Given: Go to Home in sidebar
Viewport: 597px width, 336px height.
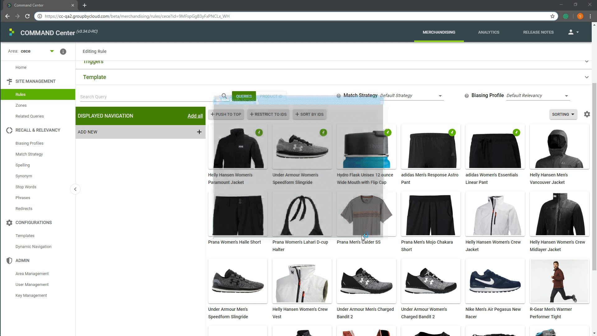Looking at the screenshot, I should coord(21,68).
